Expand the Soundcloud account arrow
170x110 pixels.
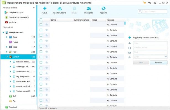tap(11, 71)
